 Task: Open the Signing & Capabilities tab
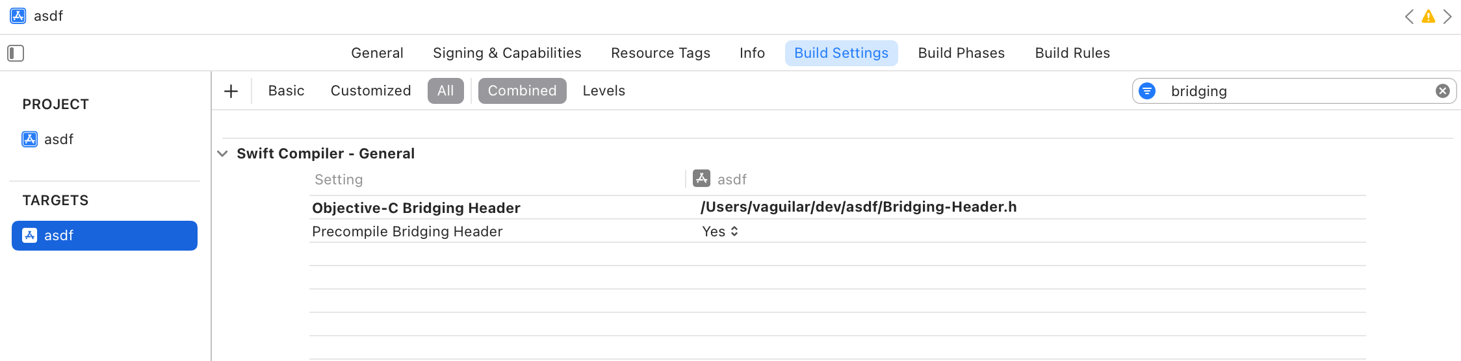[x=507, y=53]
